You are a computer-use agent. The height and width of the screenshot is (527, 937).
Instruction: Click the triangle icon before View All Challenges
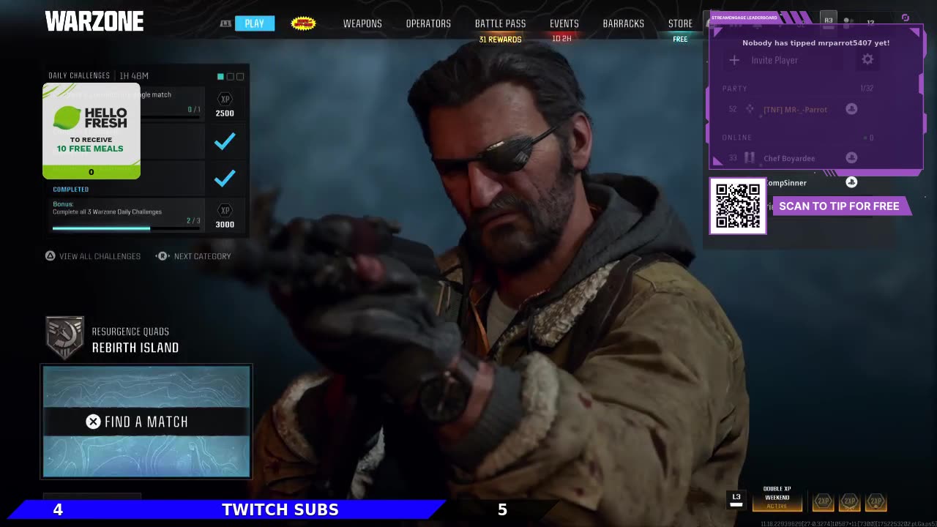[51, 256]
